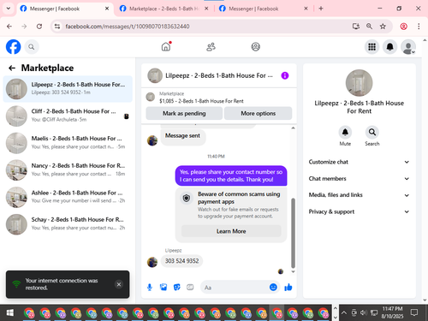The image size is (428, 321).
Task: Open the Windows action center notification icon
Action: tap(414, 313)
